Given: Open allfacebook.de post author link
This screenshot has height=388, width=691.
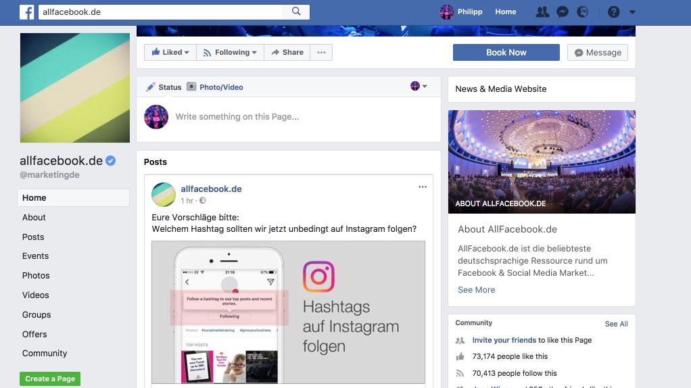Looking at the screenshot, I should click(x=211, y=189).
